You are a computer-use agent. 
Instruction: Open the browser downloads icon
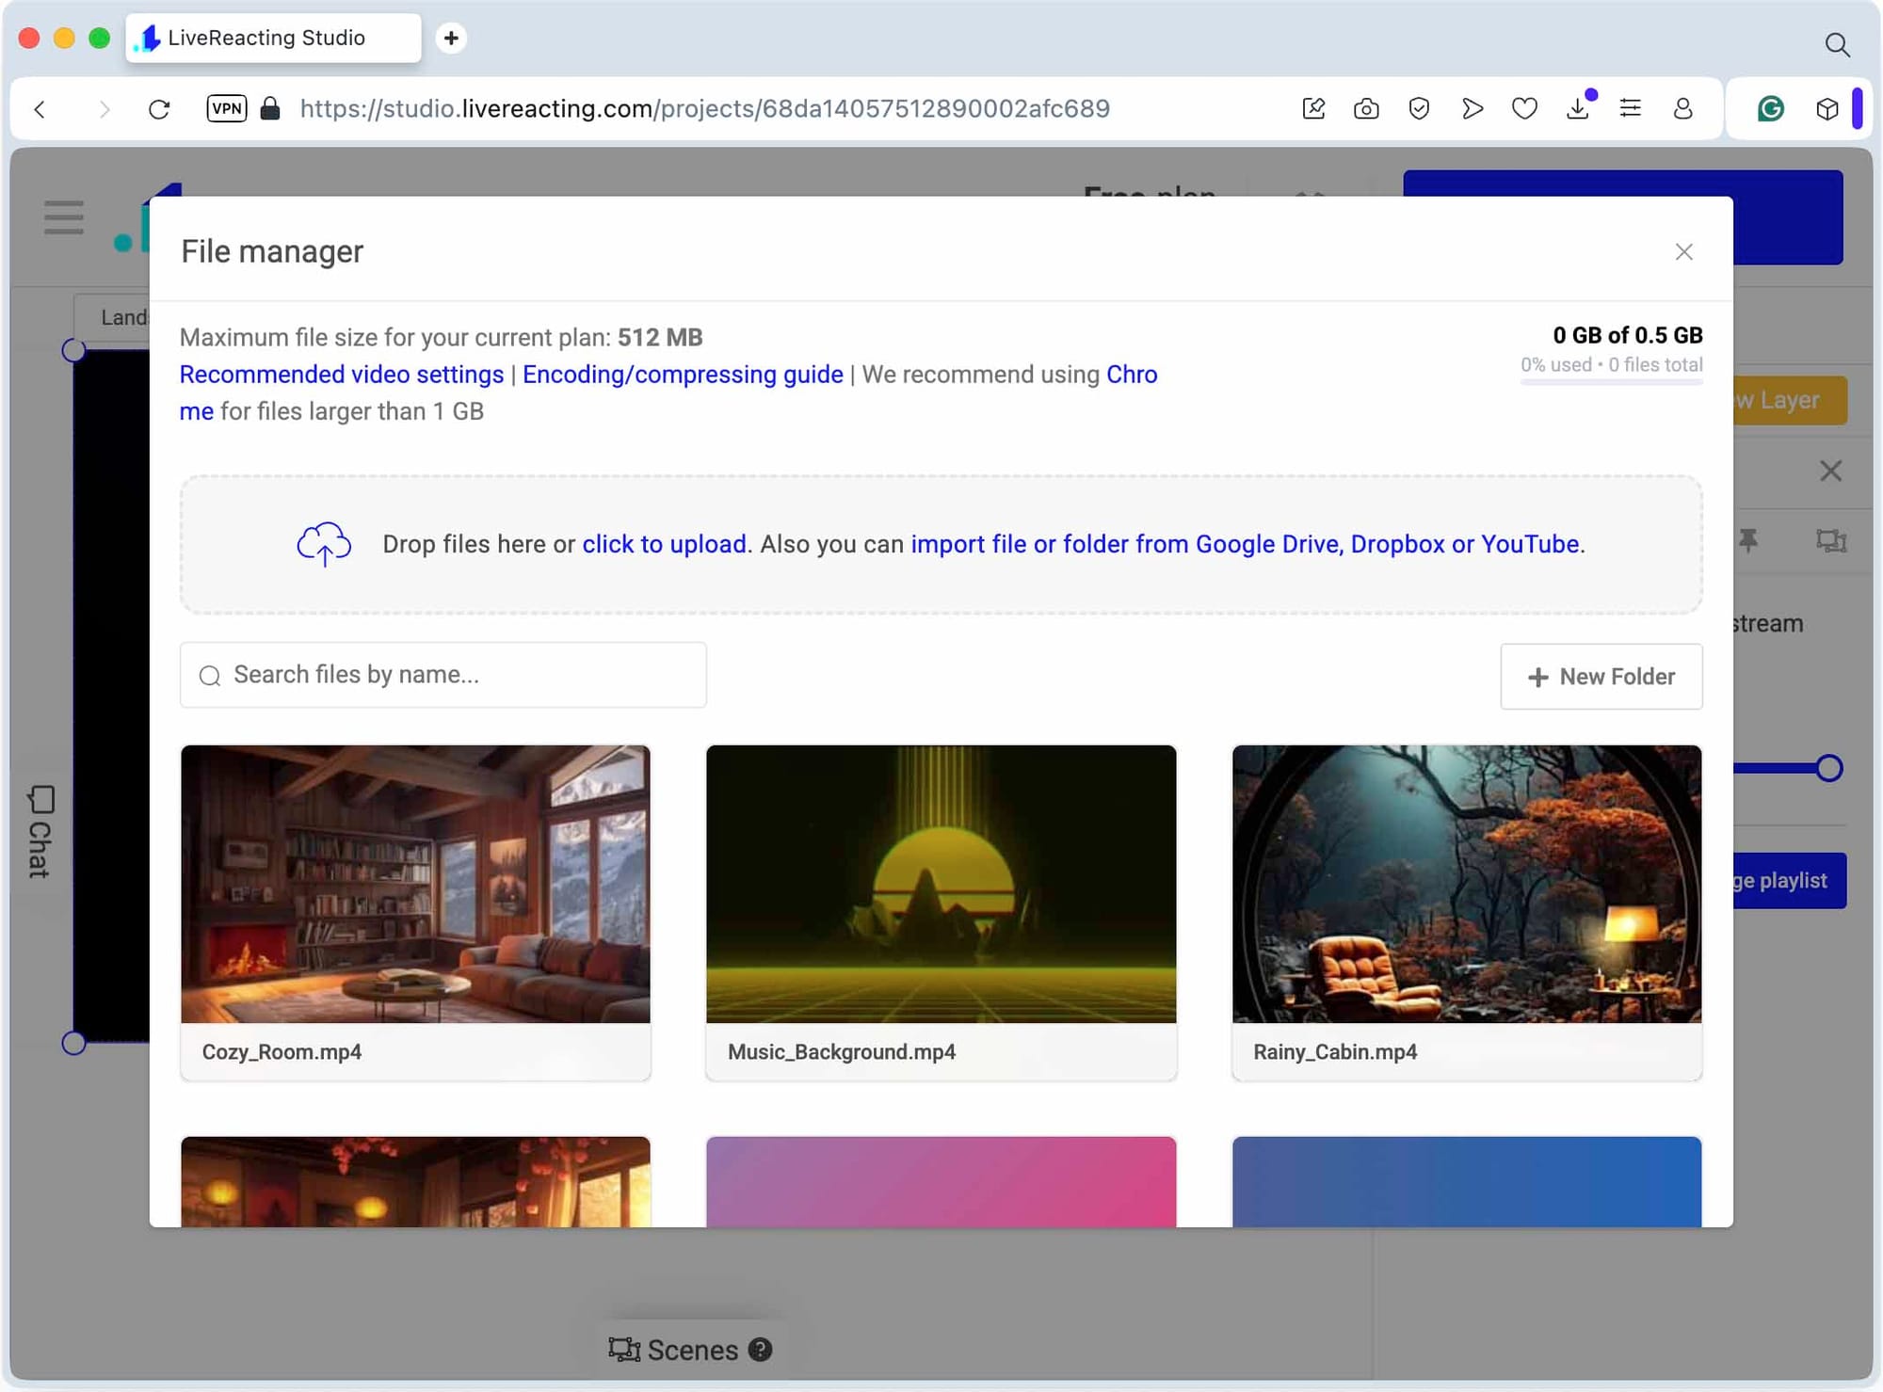click(x=1578, y=109)
